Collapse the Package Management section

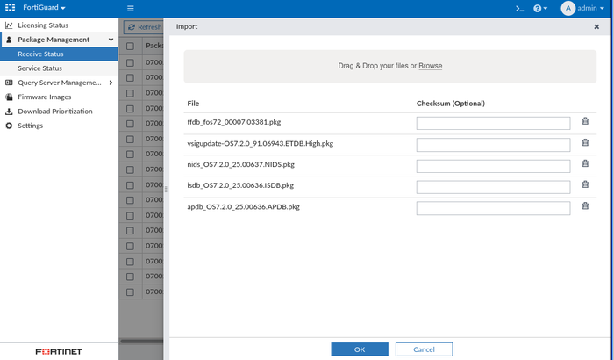(x=111, y=40)
